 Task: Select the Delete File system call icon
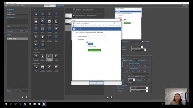[x=36, y=67]
